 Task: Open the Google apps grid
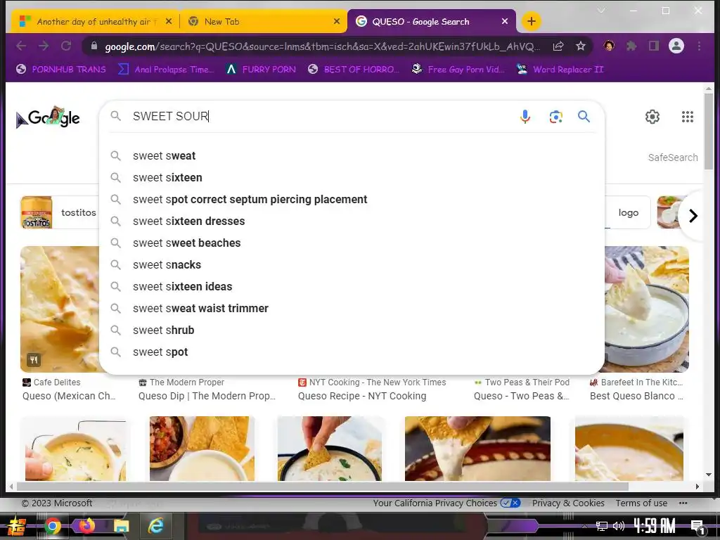coord(688,117)
